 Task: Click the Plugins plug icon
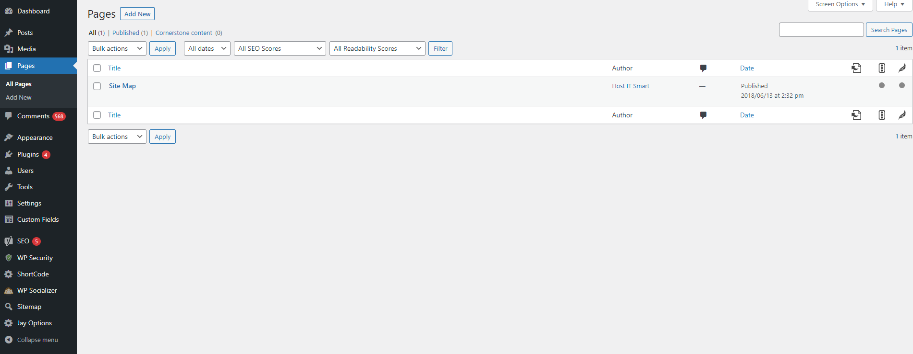pyautogui.click(x=9, y=154)
